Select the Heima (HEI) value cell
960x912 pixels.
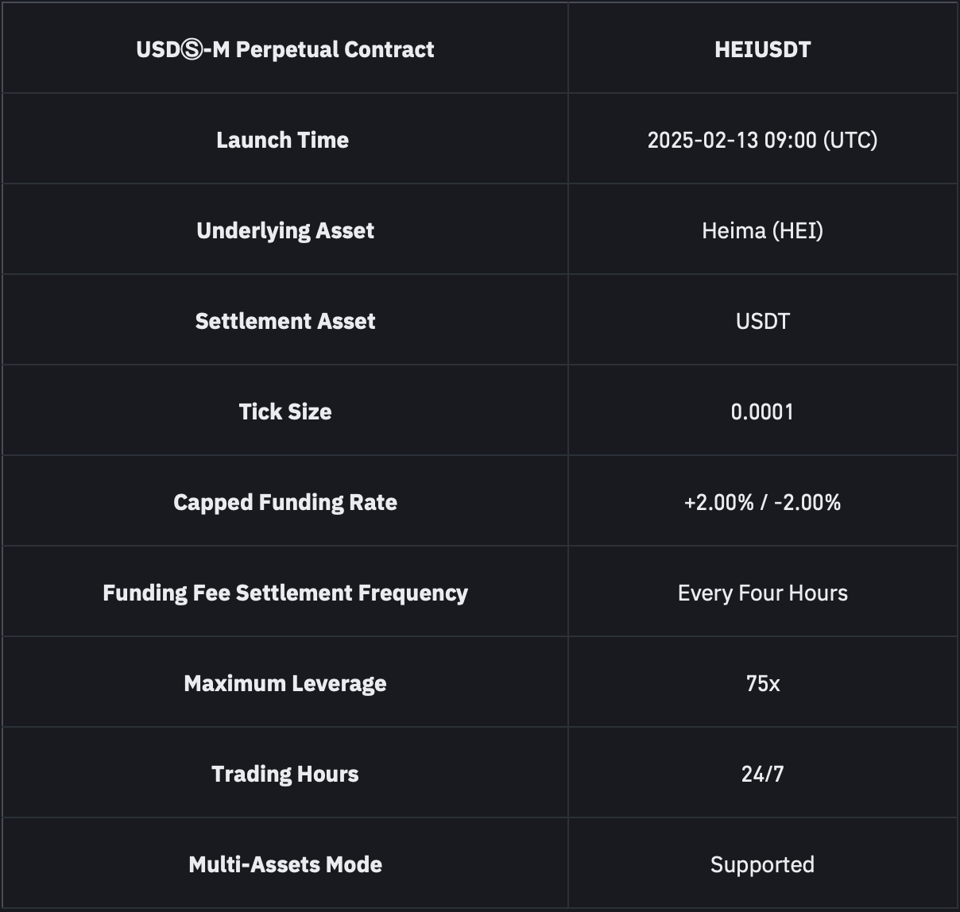(x=762, y=230)
